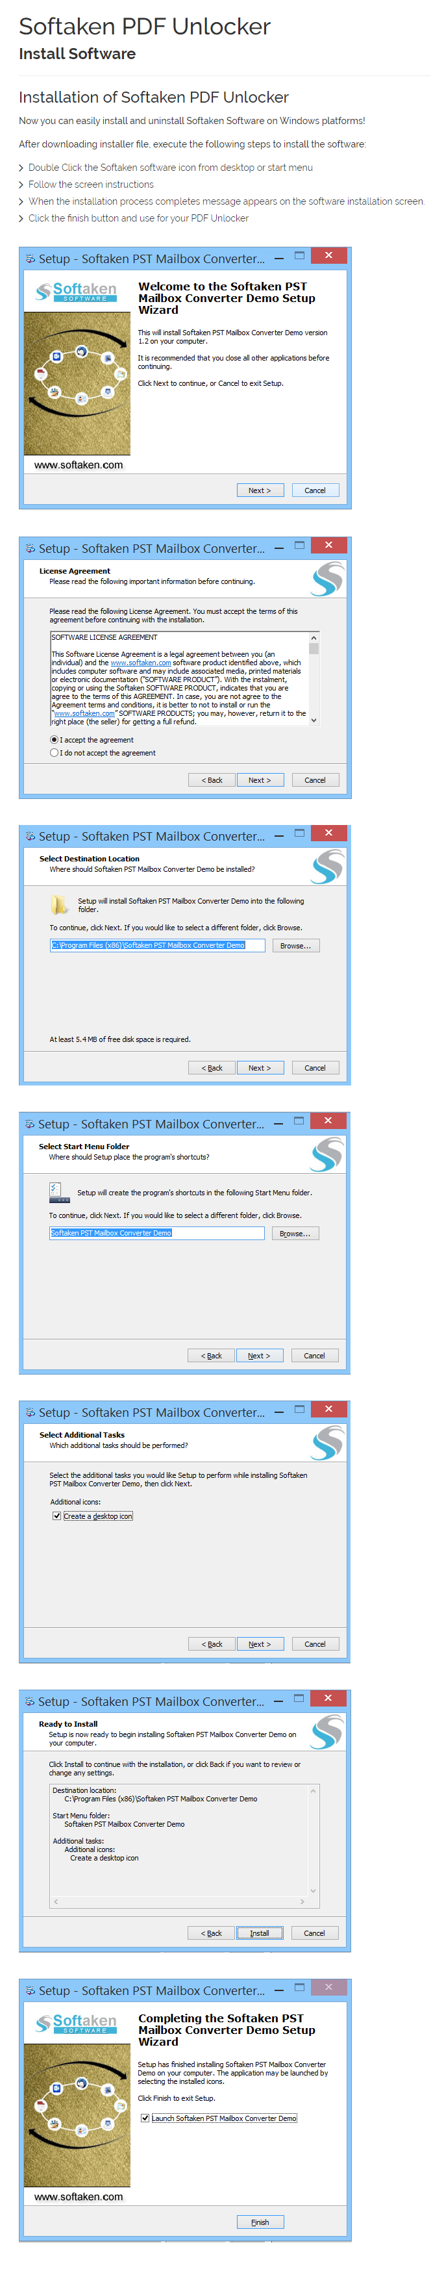Click Ready to Install summary scroll-down arrow
This screenshot has height=2273, width=431.
[x=312, y=1891]
